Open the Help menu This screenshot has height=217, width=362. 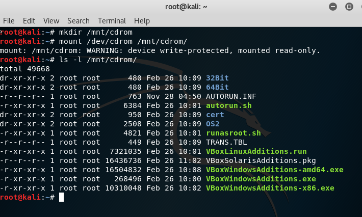(142, 21)
